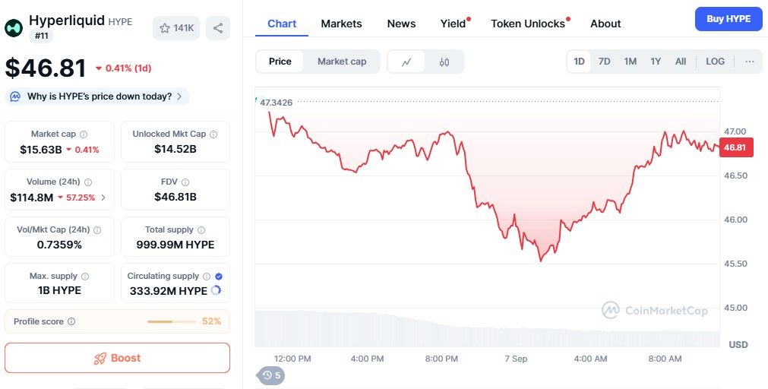Screen dimensions: 768x389
Task: Toggle chart to Market cap view
Action: [341, 62]
